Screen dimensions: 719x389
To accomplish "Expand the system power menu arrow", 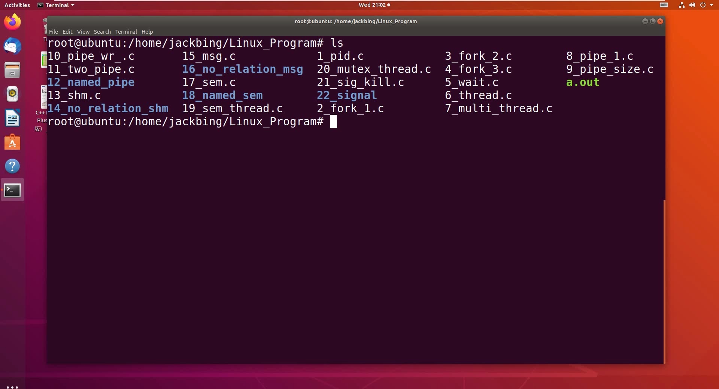I will 712,5.
